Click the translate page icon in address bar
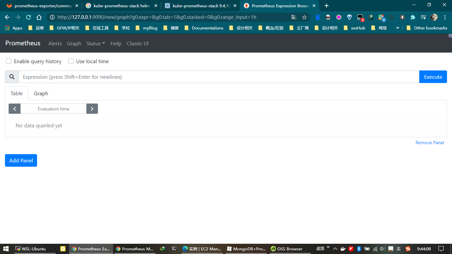Screen dimensions: 452x254 [294, 17]
